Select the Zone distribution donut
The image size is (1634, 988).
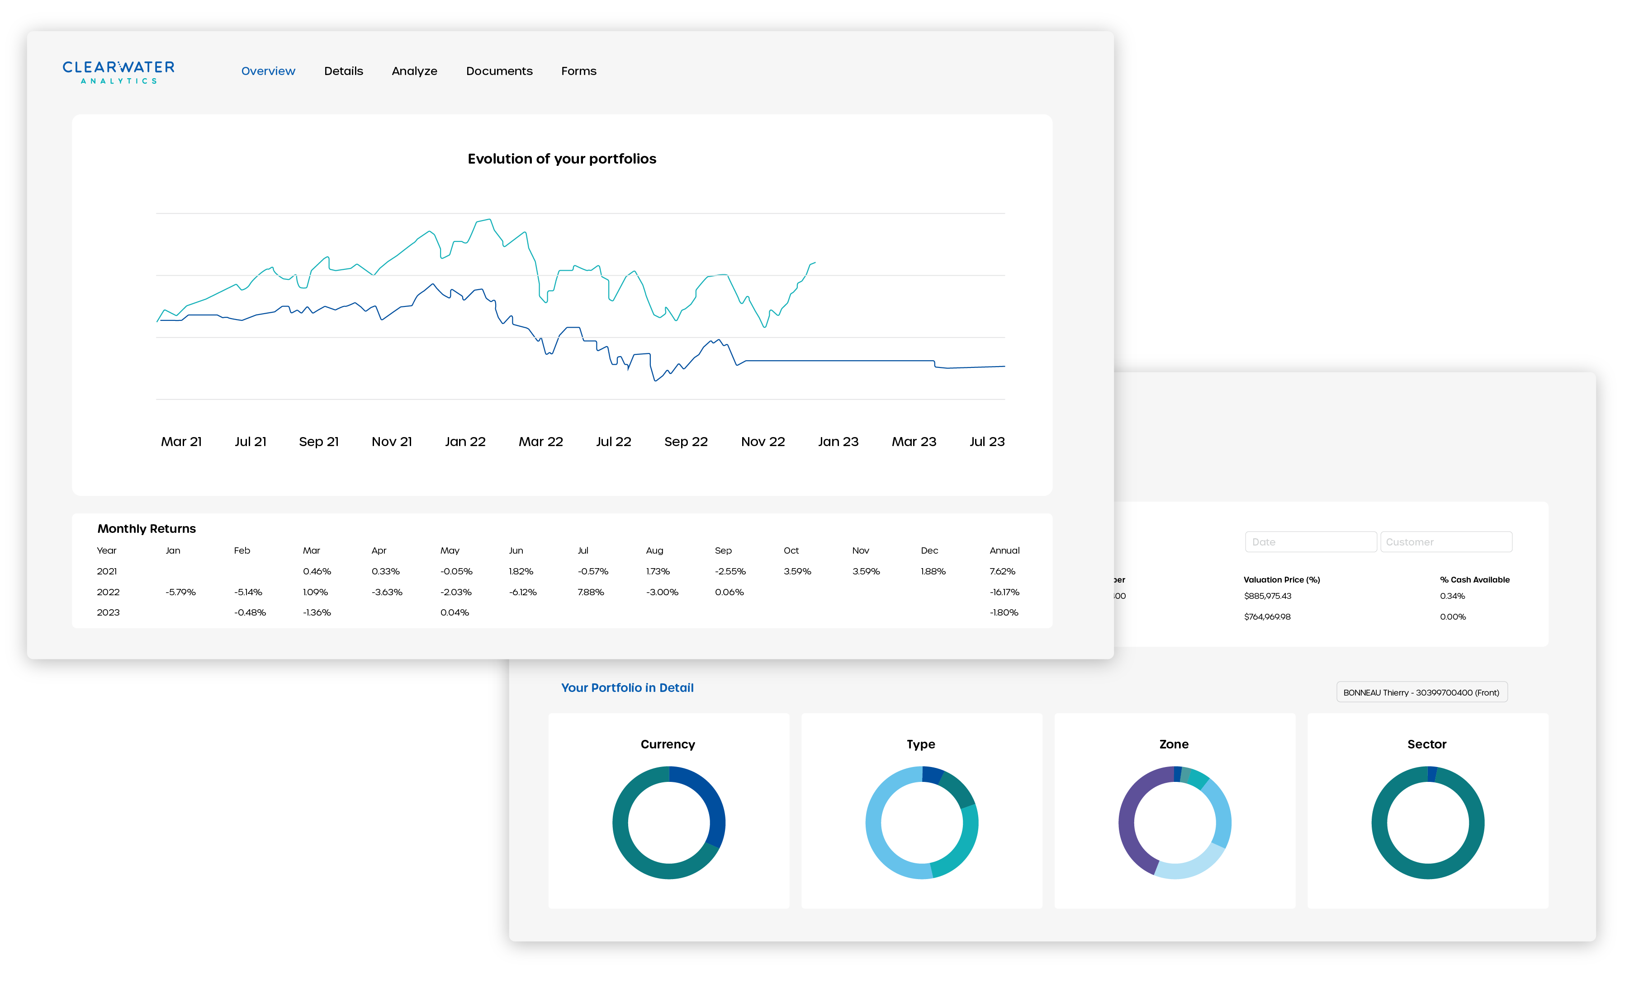click(1175, 823)
